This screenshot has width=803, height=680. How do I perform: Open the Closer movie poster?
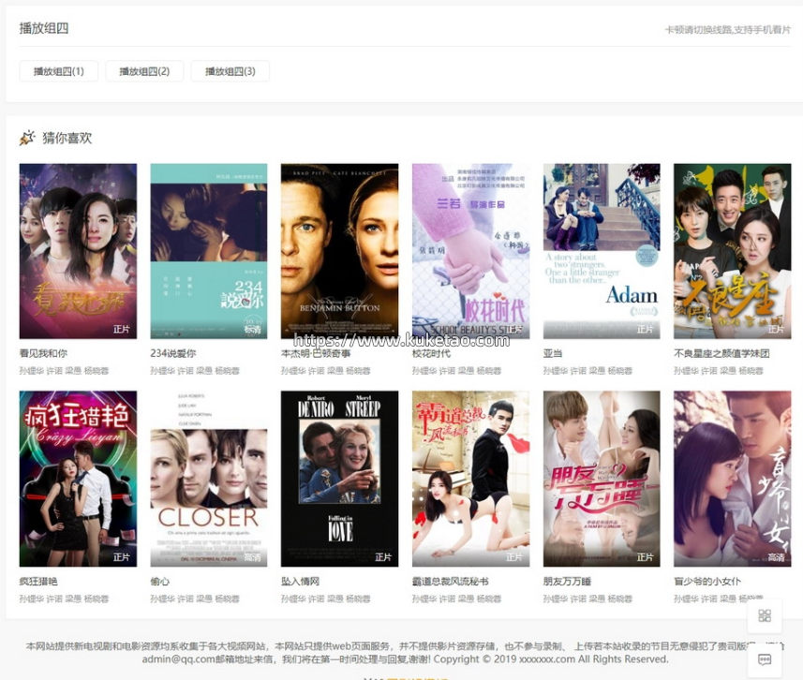point(209,479)
